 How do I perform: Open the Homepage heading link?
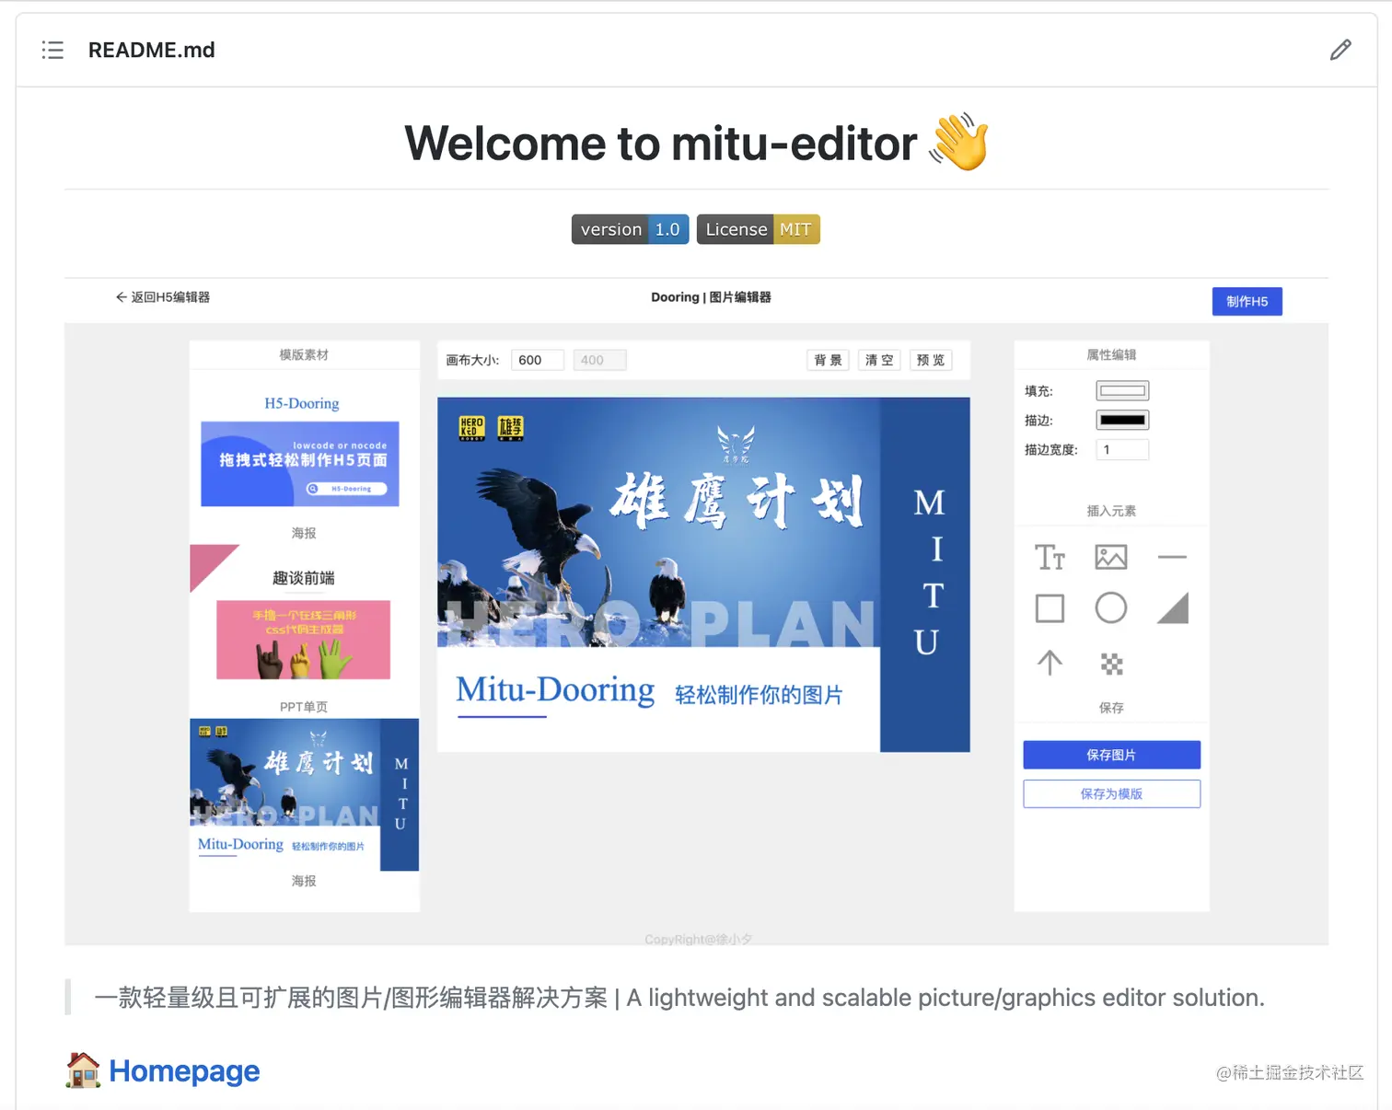click(x=184, y=1070)
